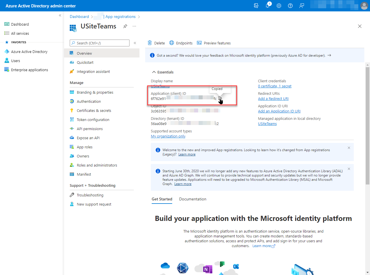Open portal settings gear icon

[x=279, y=6]
